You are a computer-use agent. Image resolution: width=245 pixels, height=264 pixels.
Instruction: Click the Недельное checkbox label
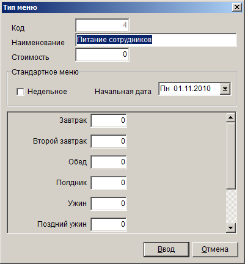47,92
